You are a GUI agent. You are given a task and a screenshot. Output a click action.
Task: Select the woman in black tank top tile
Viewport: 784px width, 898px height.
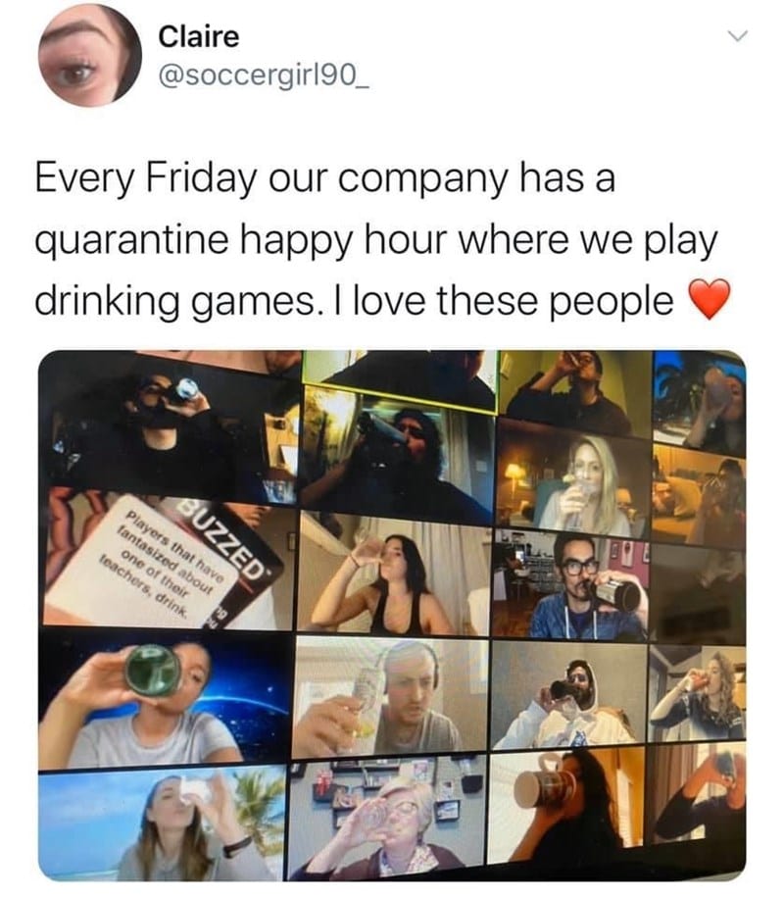[x=393, y=574]
